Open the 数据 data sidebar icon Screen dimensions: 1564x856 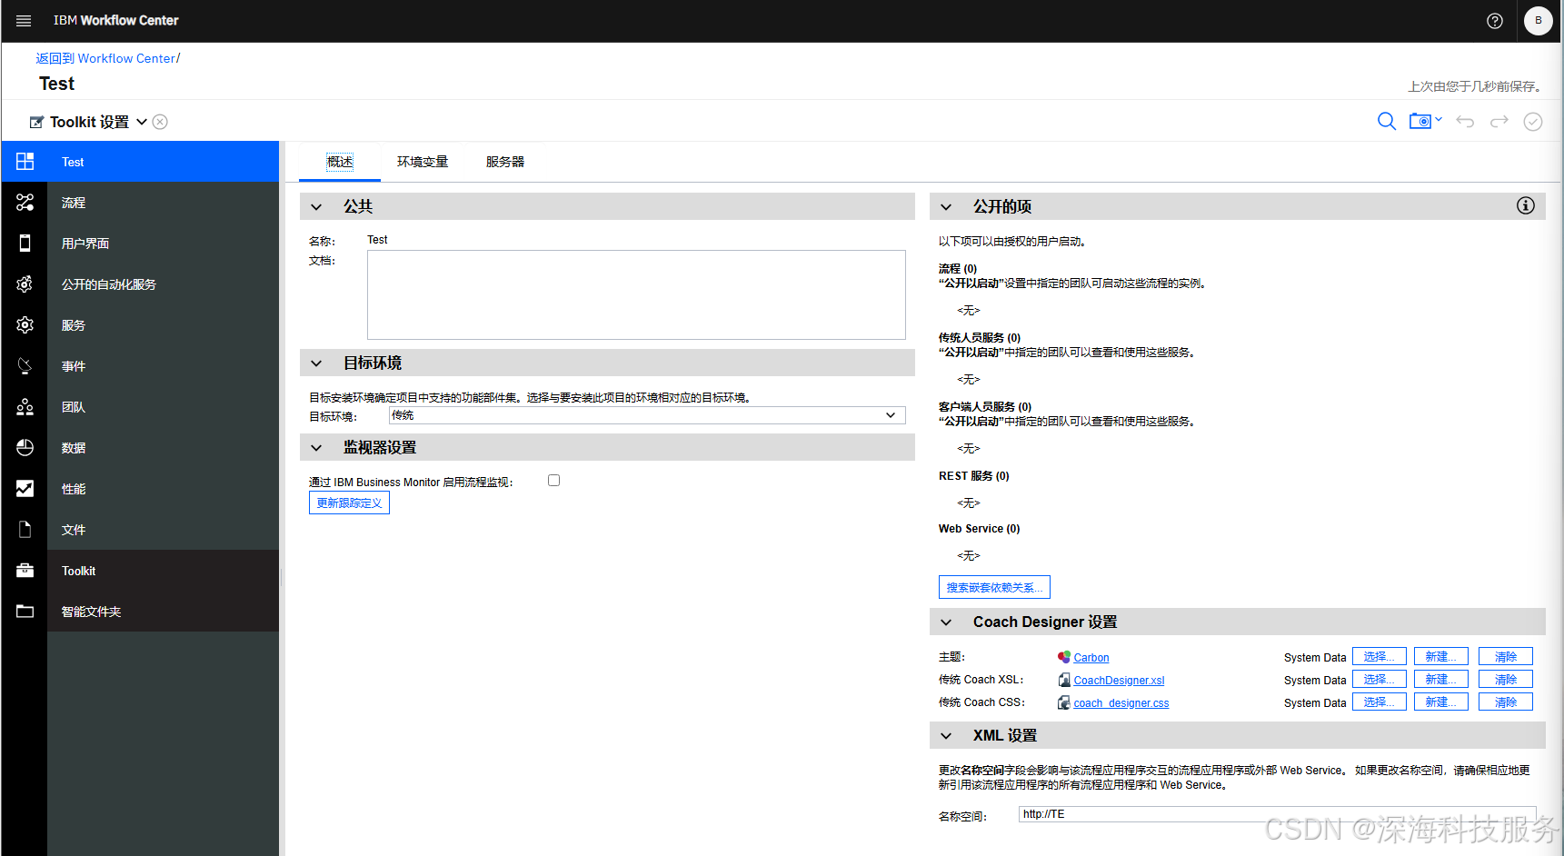tap(25, 448)
